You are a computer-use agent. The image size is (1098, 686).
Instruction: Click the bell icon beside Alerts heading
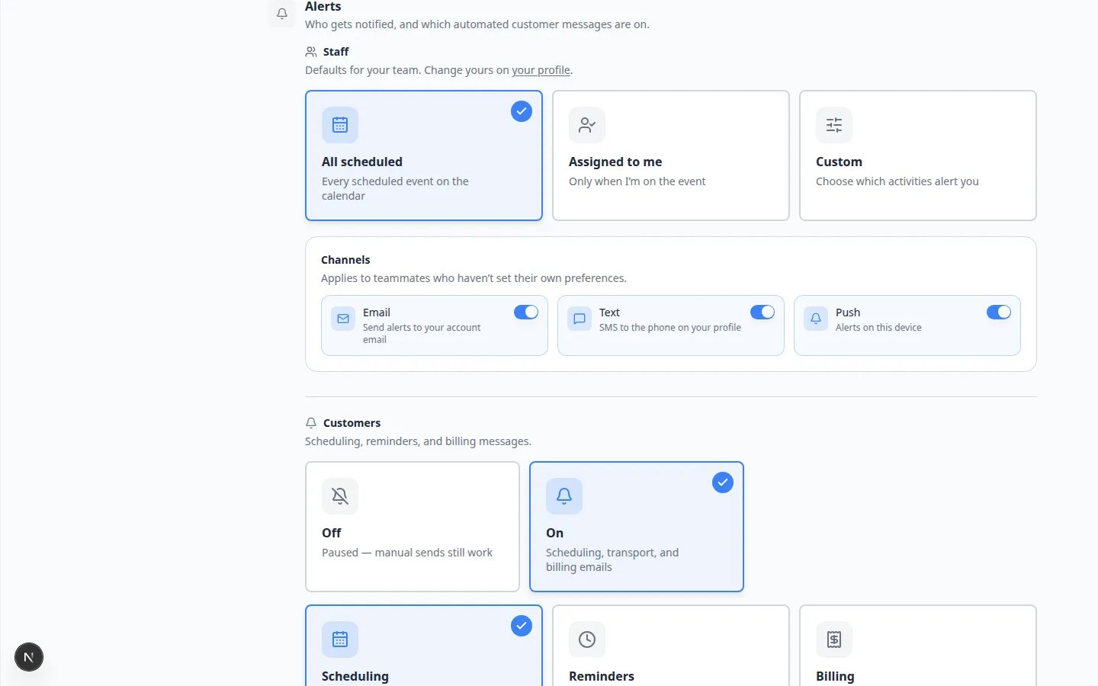282,14
